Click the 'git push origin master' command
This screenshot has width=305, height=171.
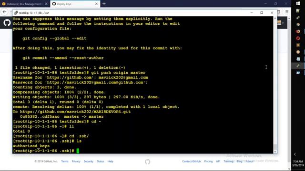coord(118,73)
